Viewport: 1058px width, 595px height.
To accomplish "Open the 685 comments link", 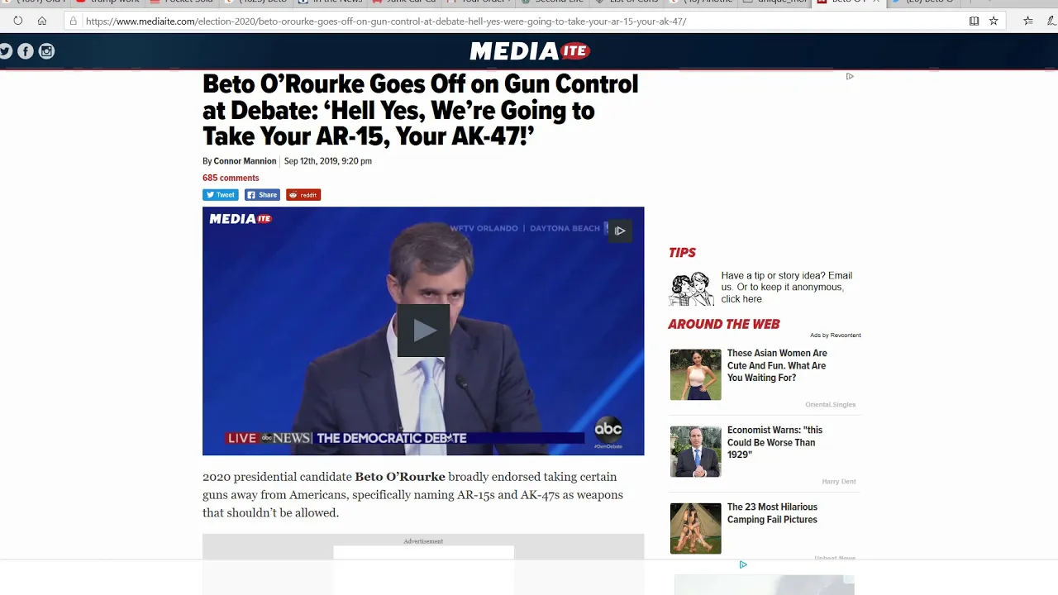I will coord(231,178).
